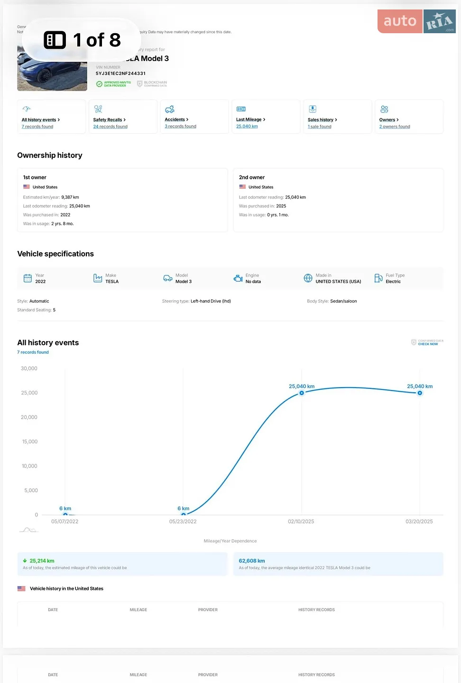Click the All history events icon

pos(27,109)
